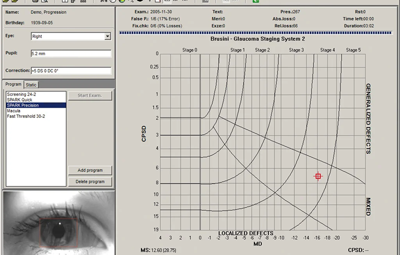400x255 pixels.
Task: Click the multicolored circle toolbar icon
Action: point(122,1)
